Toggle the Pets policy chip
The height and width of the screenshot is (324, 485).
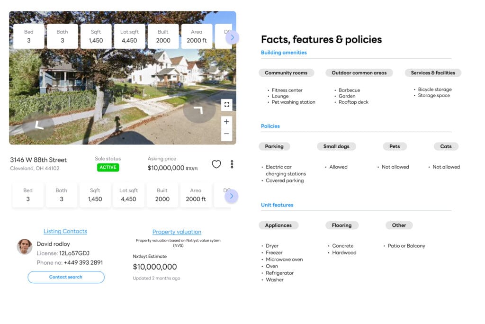tap(395, 146)
